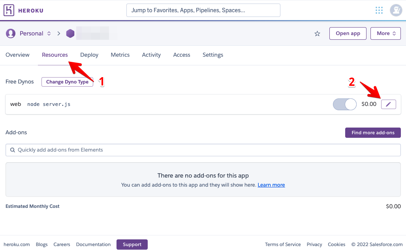
Task: Open the More dropdown menu
Action: point(385,33)
